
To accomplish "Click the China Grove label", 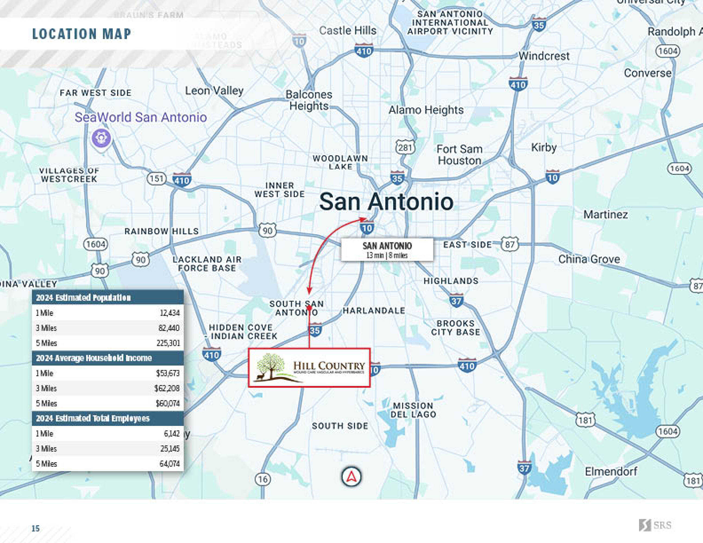I will point(589,259).
